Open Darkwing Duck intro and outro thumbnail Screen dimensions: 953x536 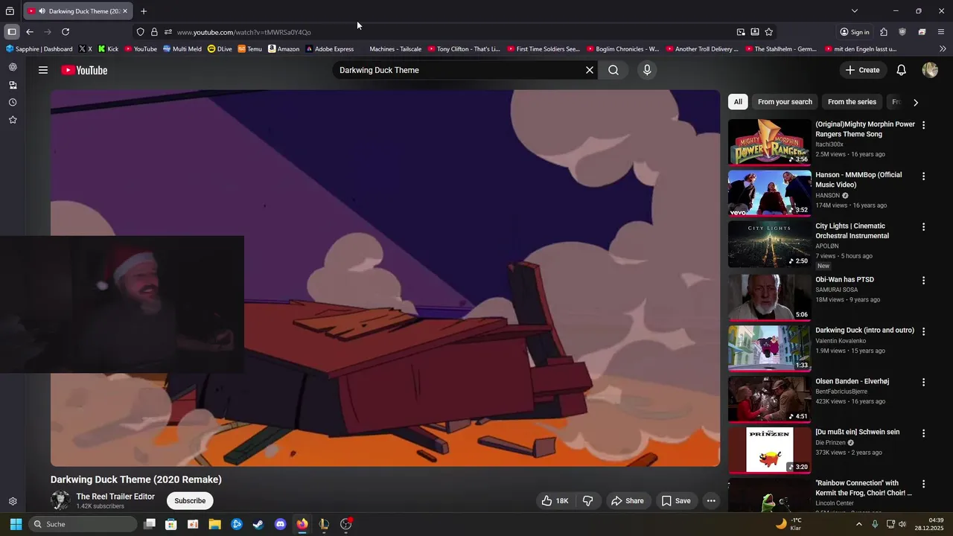769,348
